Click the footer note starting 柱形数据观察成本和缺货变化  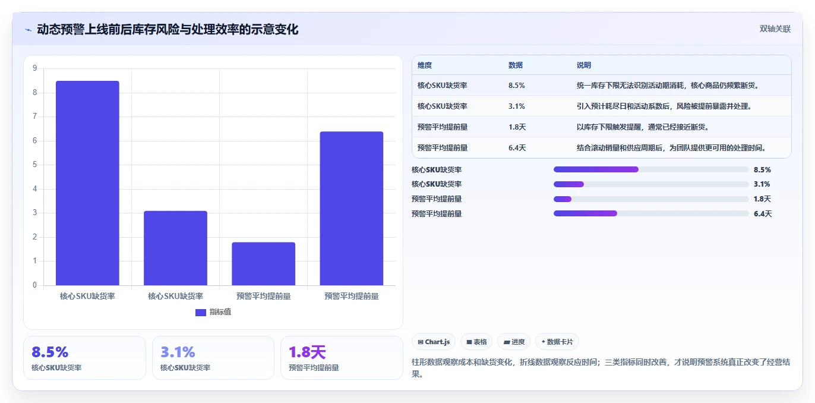coord(601,368)
